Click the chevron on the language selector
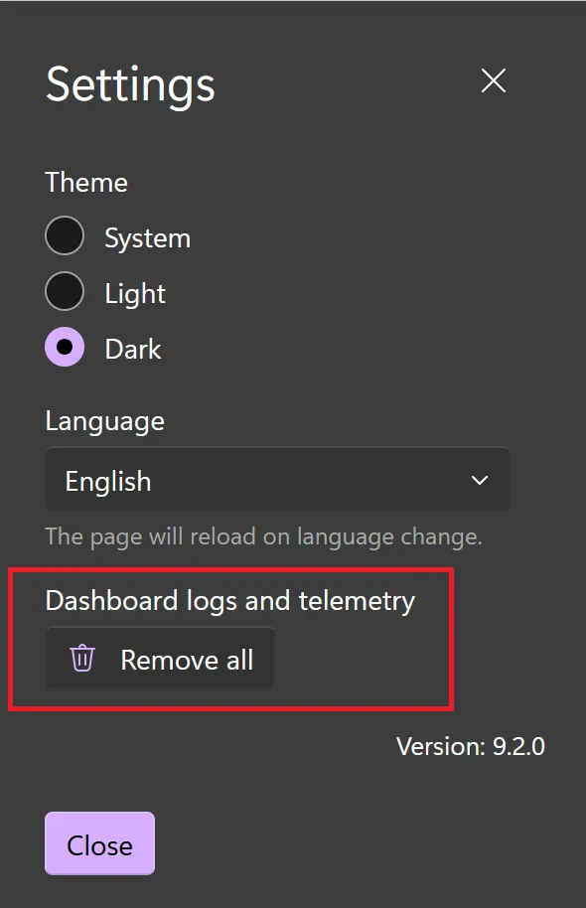586x908 pixels. 478,480
